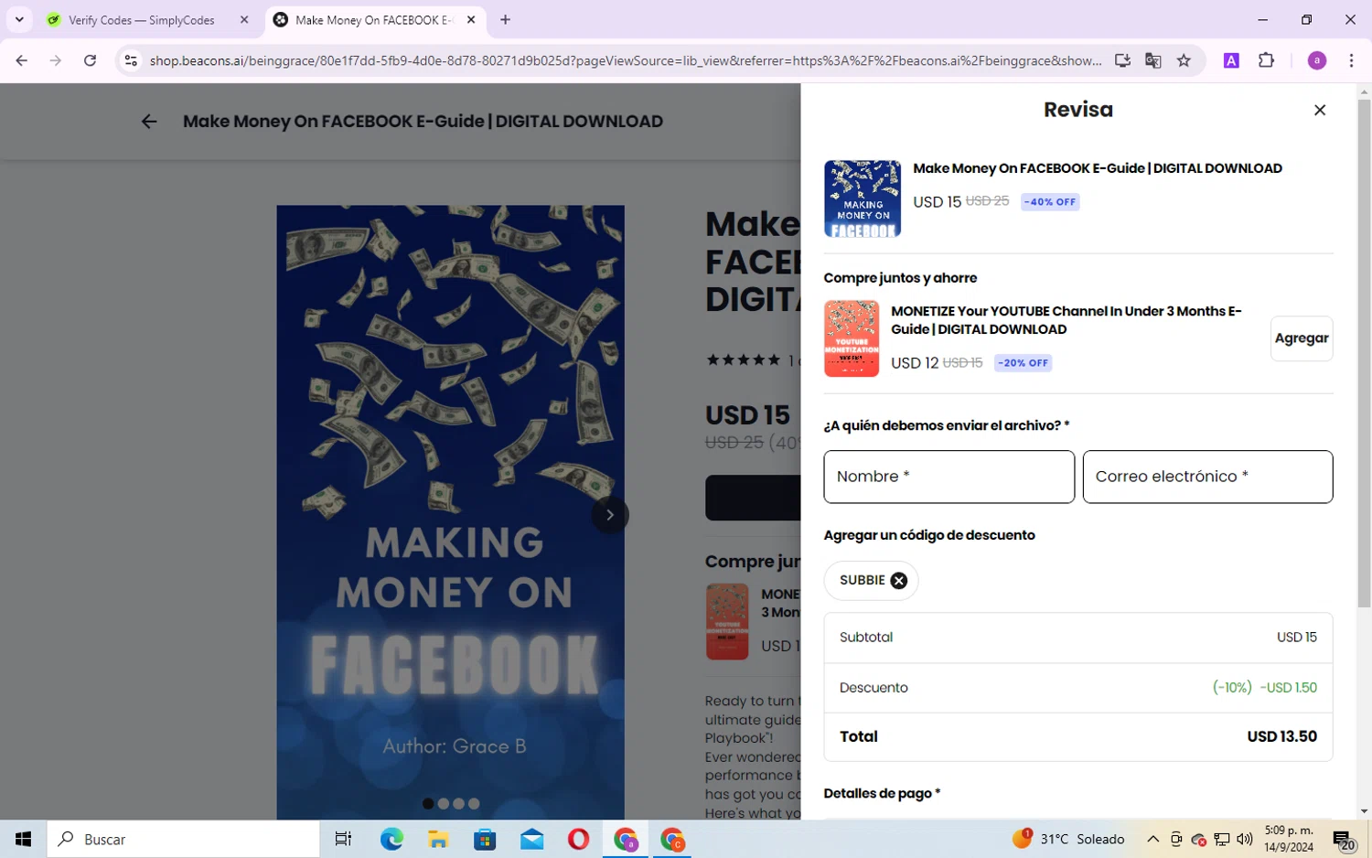
Task: Close the Revisa checkout panel
Action: (1319, 110)
